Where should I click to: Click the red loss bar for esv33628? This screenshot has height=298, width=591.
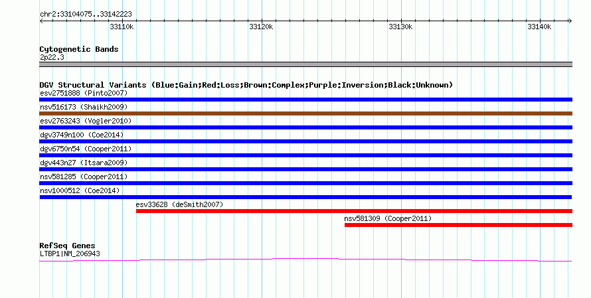pyautogui.click(x=355, y=211)
